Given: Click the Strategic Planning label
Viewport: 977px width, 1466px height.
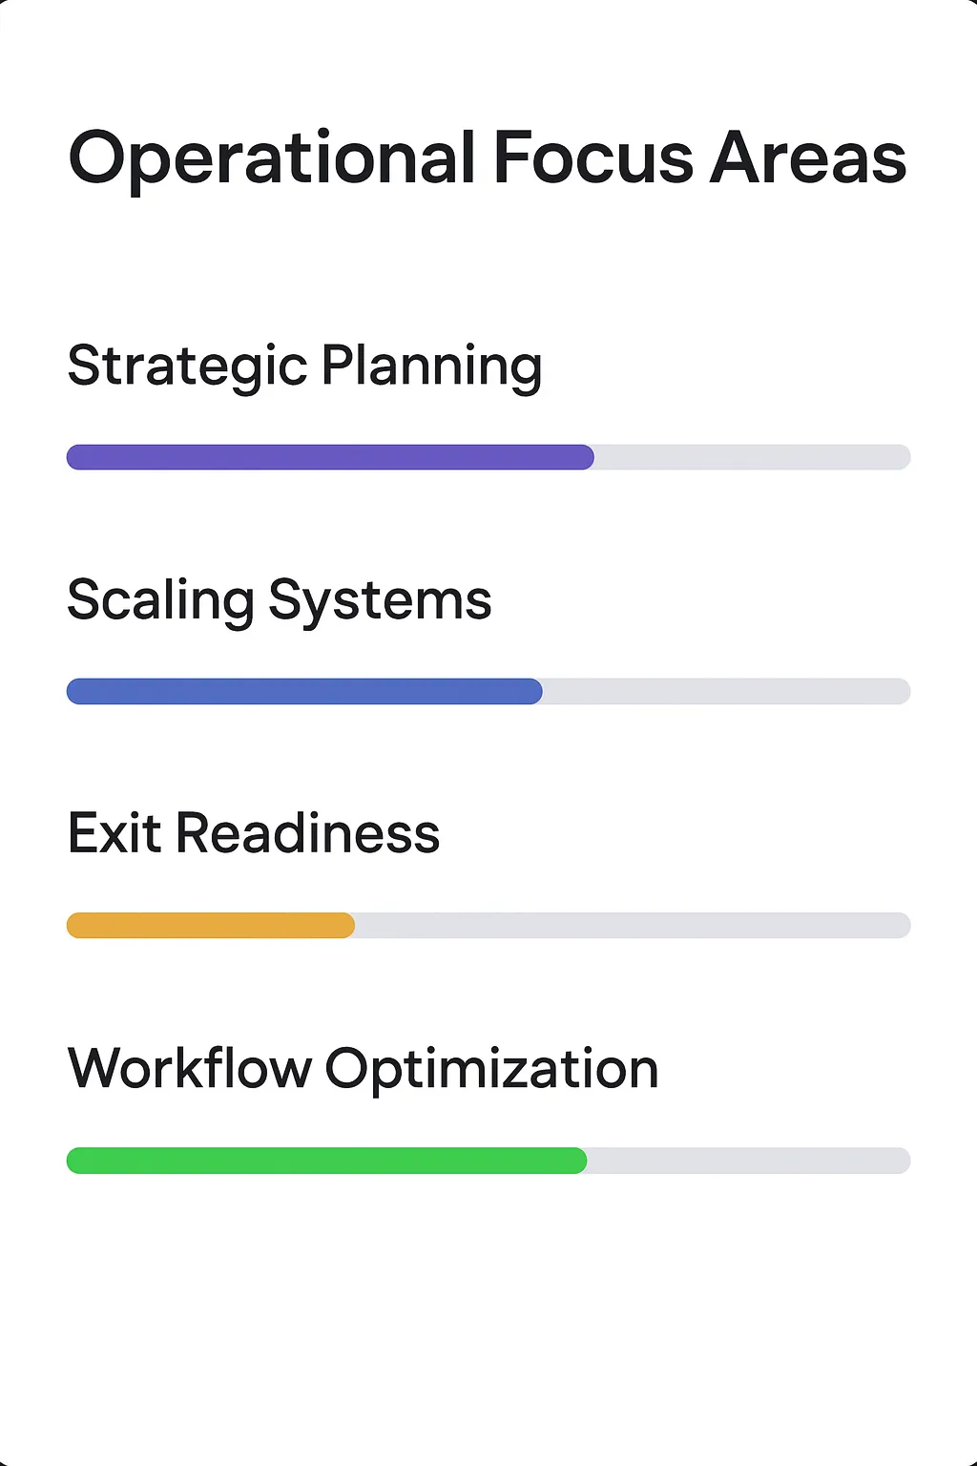Looking at the screenshot, I should tap(305, 367).
